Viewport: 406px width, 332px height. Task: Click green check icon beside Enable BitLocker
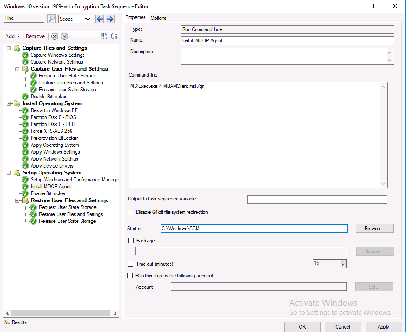click(x=25, y=193)
